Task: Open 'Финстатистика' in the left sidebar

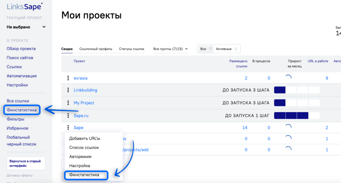Action: [22, 110]
